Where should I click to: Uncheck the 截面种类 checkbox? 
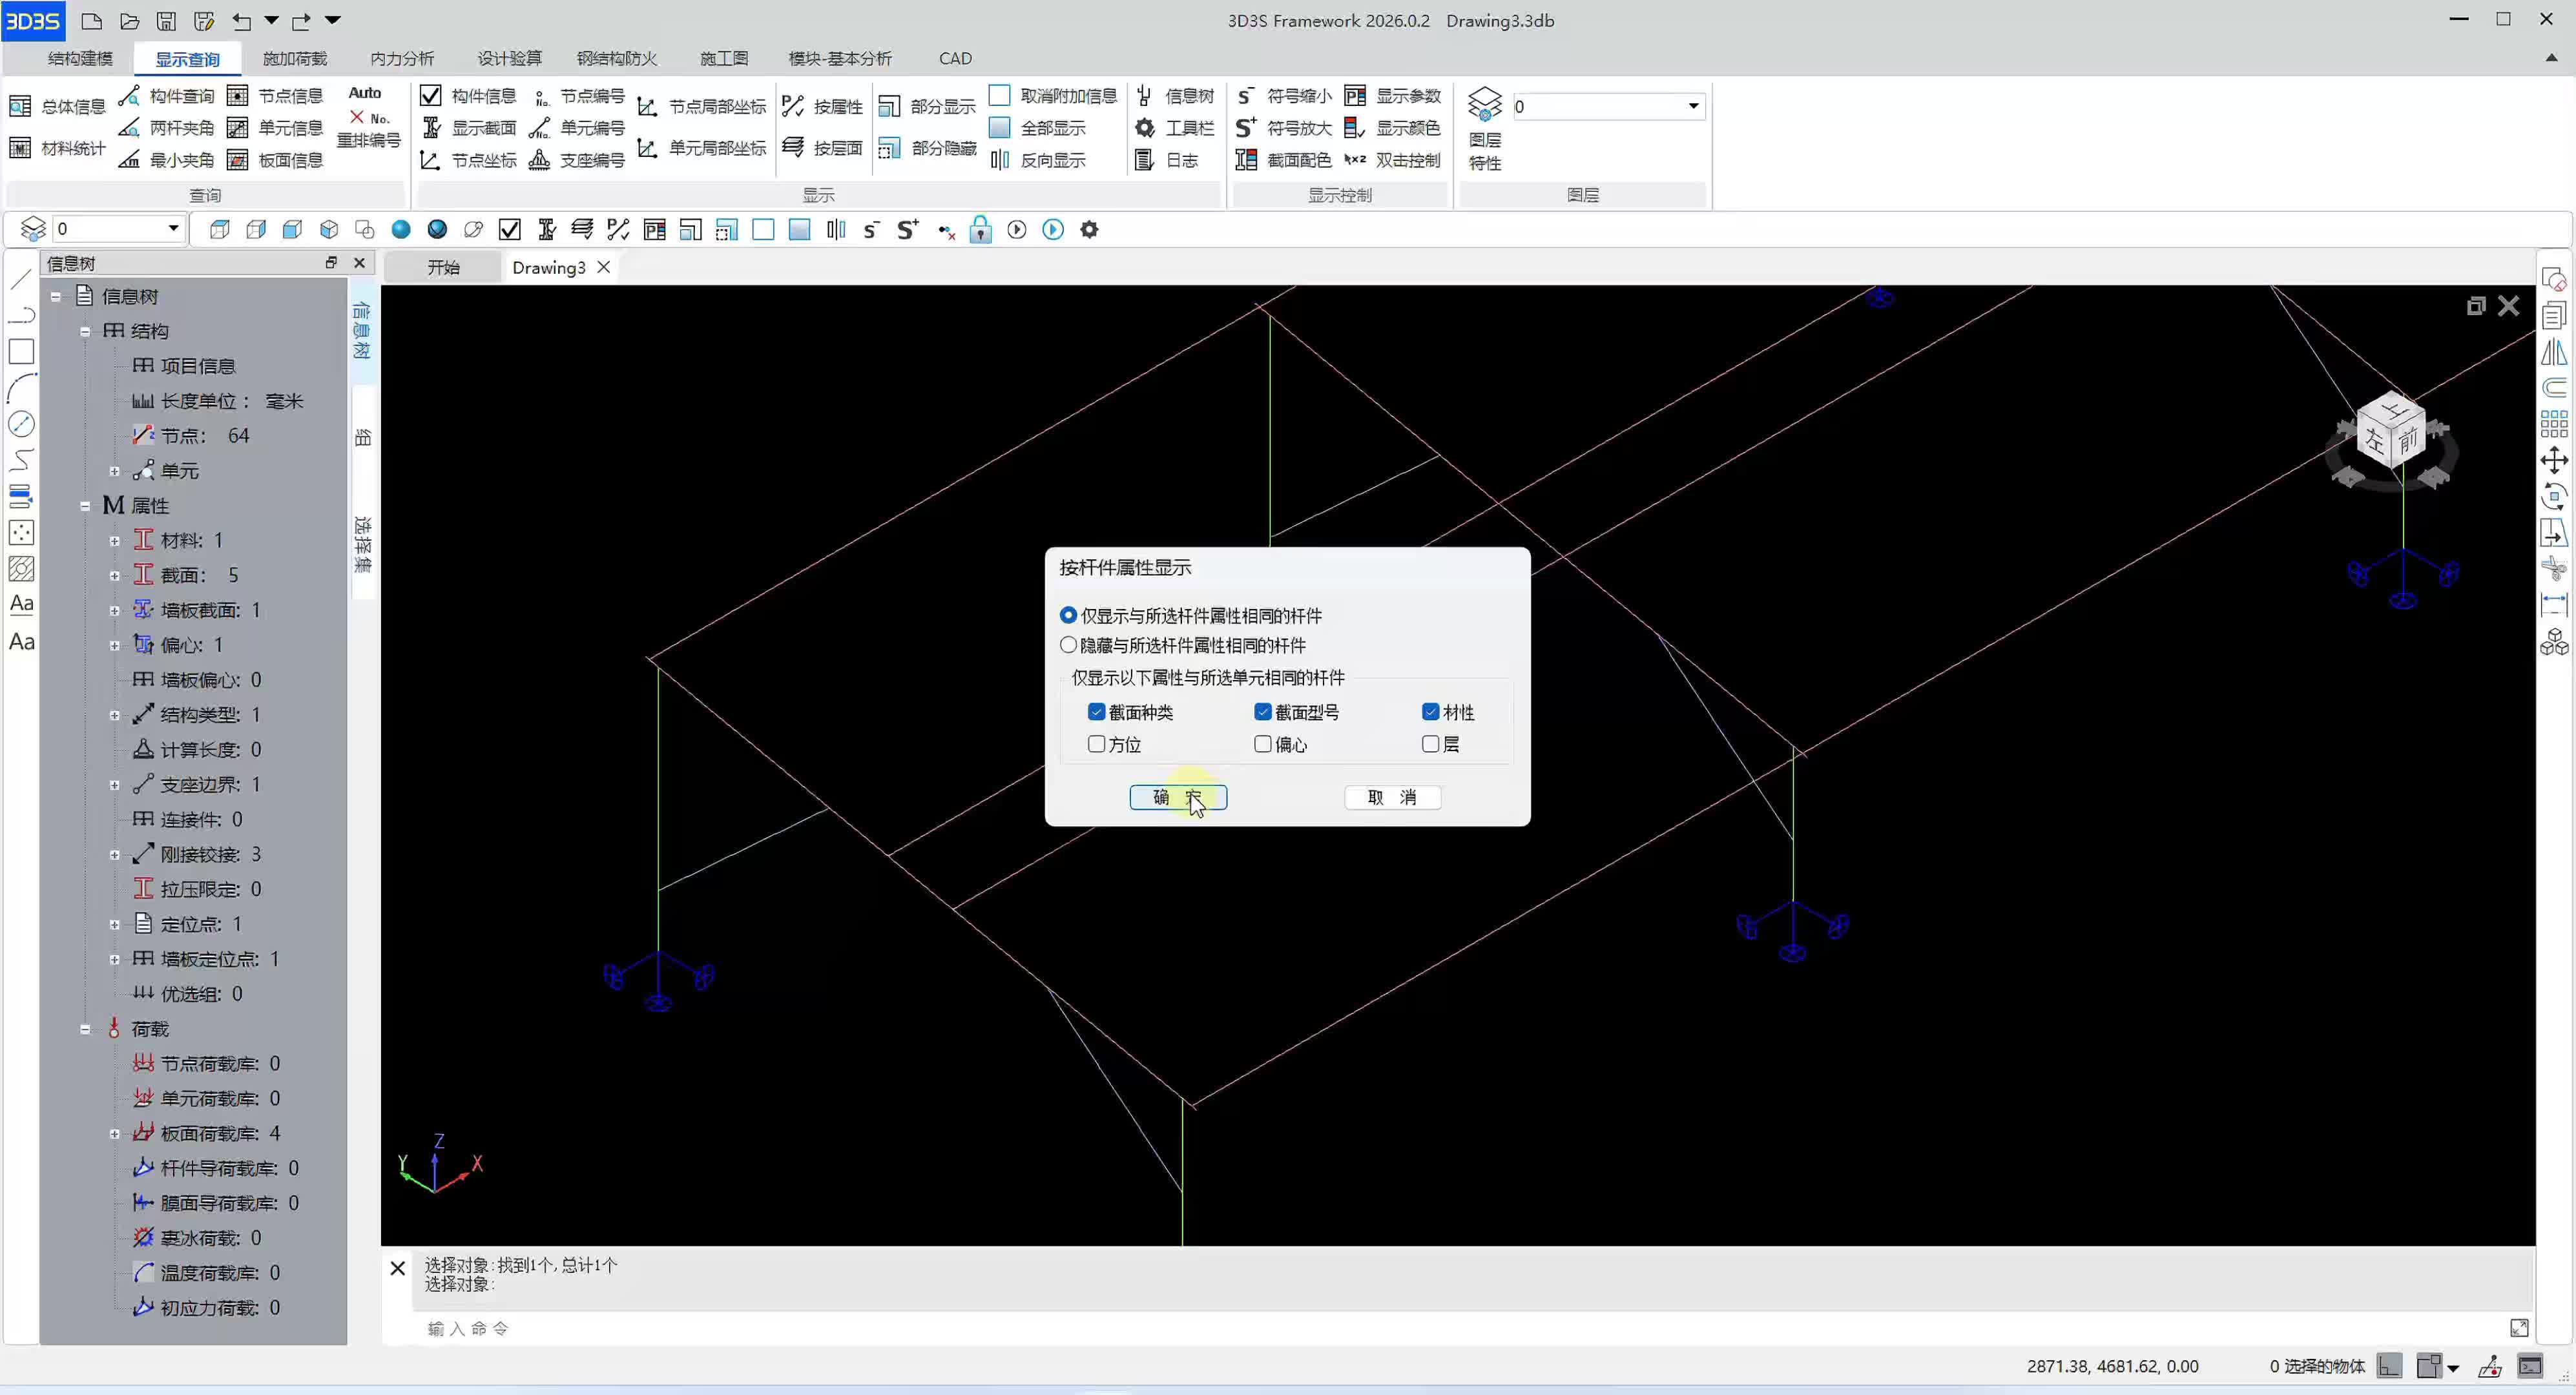tap(1096, 712)
